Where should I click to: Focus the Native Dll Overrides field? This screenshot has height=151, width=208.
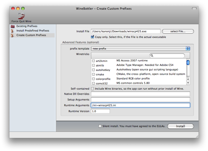(140, 94)
